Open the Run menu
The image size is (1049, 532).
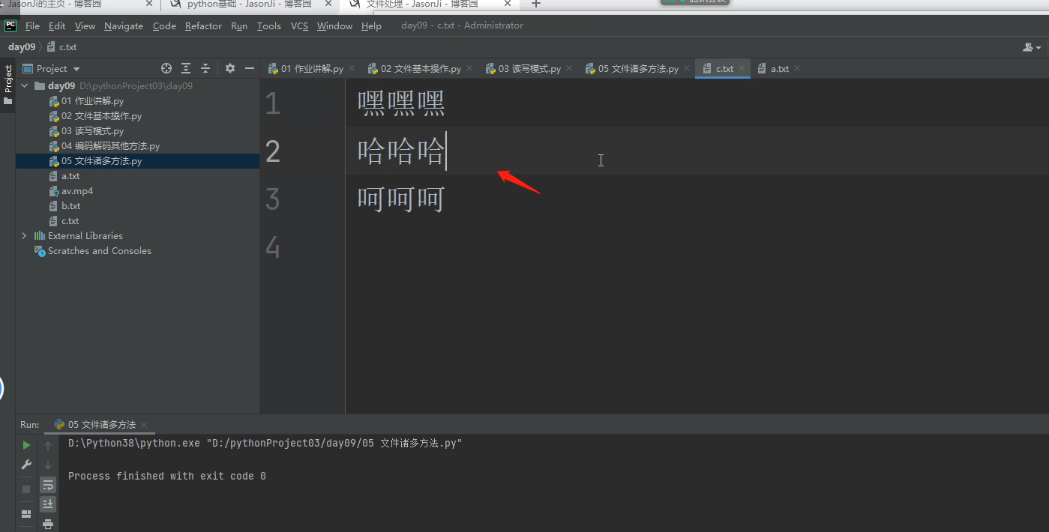(239, 25)
